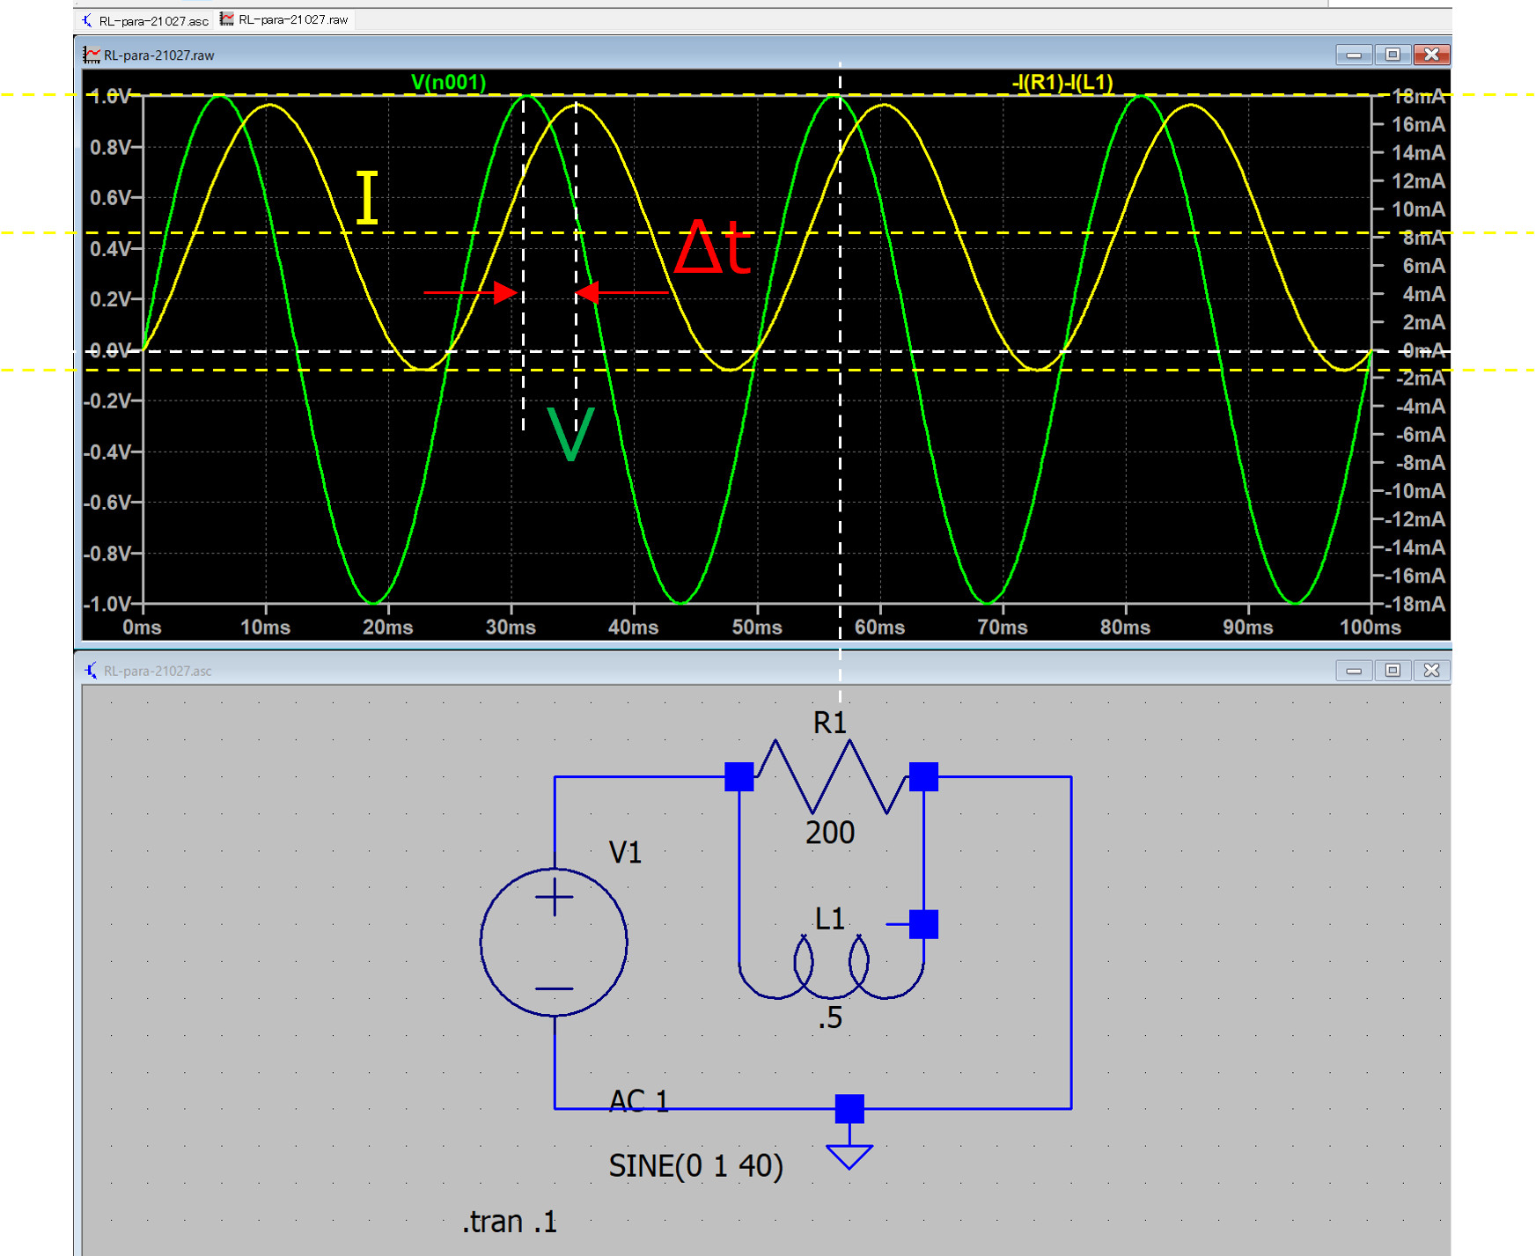This screenshot has height=1256, width=1536.
Task: Click the R1 resistor symbol
Action: point(830,775)
